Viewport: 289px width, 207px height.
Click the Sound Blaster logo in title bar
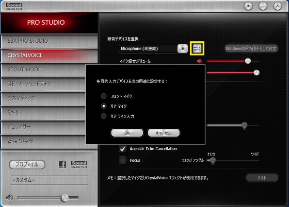tap(14, 6)
